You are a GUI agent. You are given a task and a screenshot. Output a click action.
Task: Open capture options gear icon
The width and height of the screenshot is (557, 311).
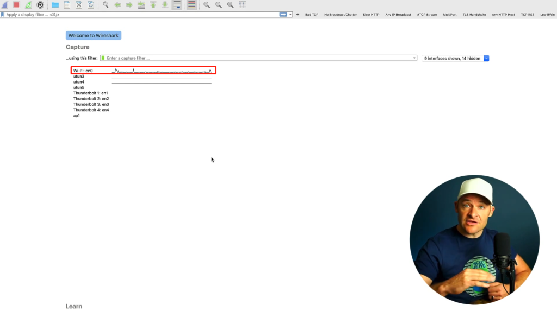[x=40, y=4]
